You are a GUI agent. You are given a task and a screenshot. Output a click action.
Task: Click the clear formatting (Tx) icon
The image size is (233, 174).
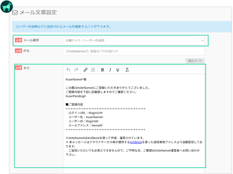pyautogui.click(x=127, y=70)
